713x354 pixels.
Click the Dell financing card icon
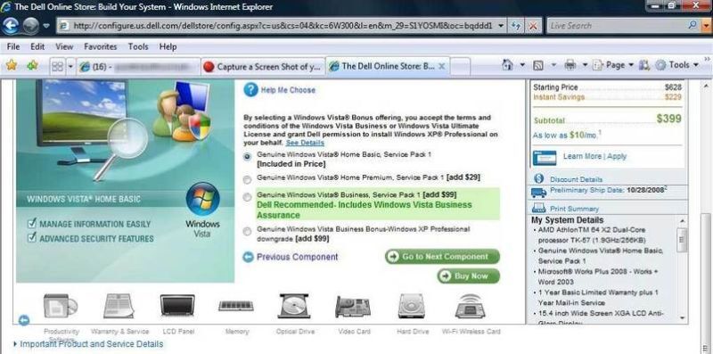tap(544, 157)
